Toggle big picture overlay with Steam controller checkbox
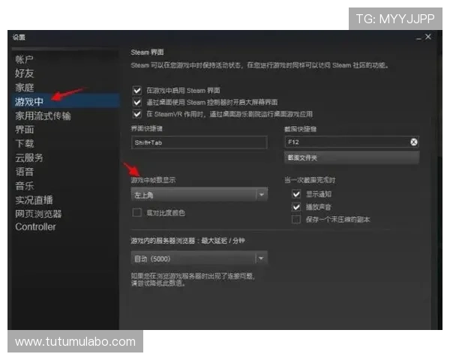This screenshot has width=450, height=360. point(137,102)
